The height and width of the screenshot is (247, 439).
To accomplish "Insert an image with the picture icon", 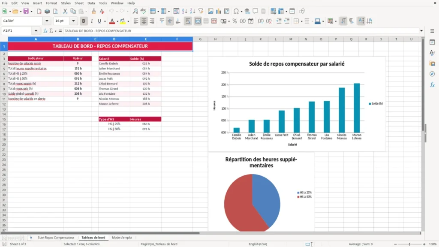I will coord(210,11).
